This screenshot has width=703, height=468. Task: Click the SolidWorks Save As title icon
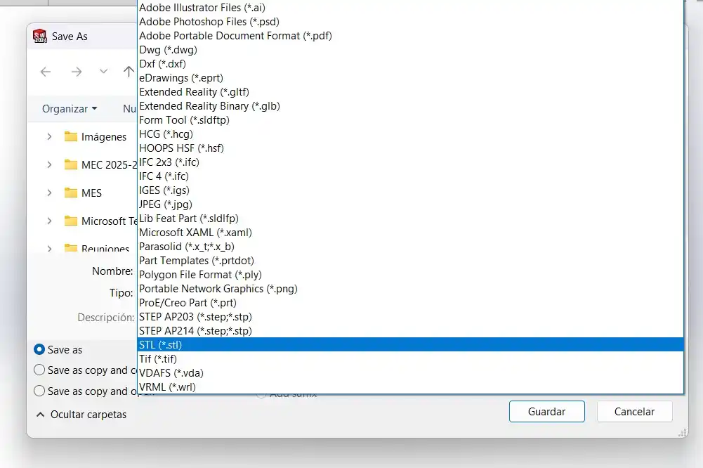40,36
